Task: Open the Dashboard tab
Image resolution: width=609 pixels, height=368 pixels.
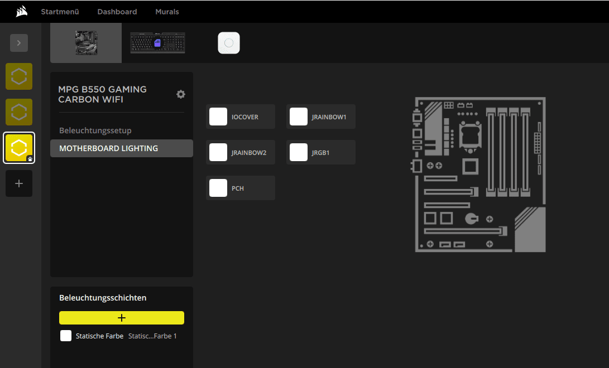Action: point(117,12)
